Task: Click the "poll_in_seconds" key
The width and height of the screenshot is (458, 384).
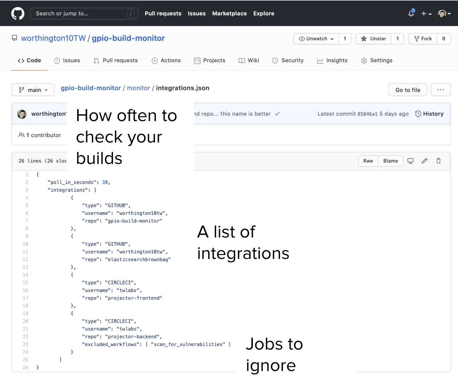Action: coord(72,182)
